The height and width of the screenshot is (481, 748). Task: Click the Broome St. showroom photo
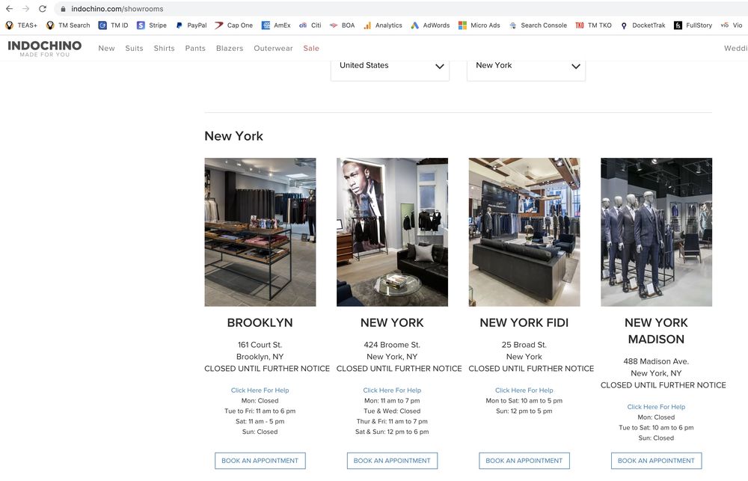(392, 232)
